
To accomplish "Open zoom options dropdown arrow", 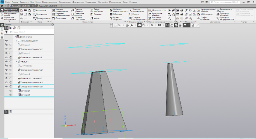I will [x=123, y=25].
